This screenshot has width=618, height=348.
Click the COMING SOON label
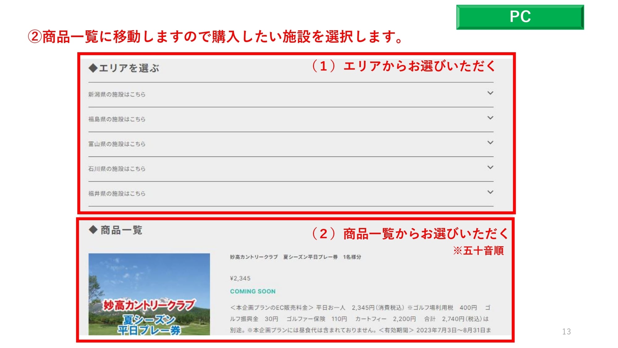tap(252, 291)
